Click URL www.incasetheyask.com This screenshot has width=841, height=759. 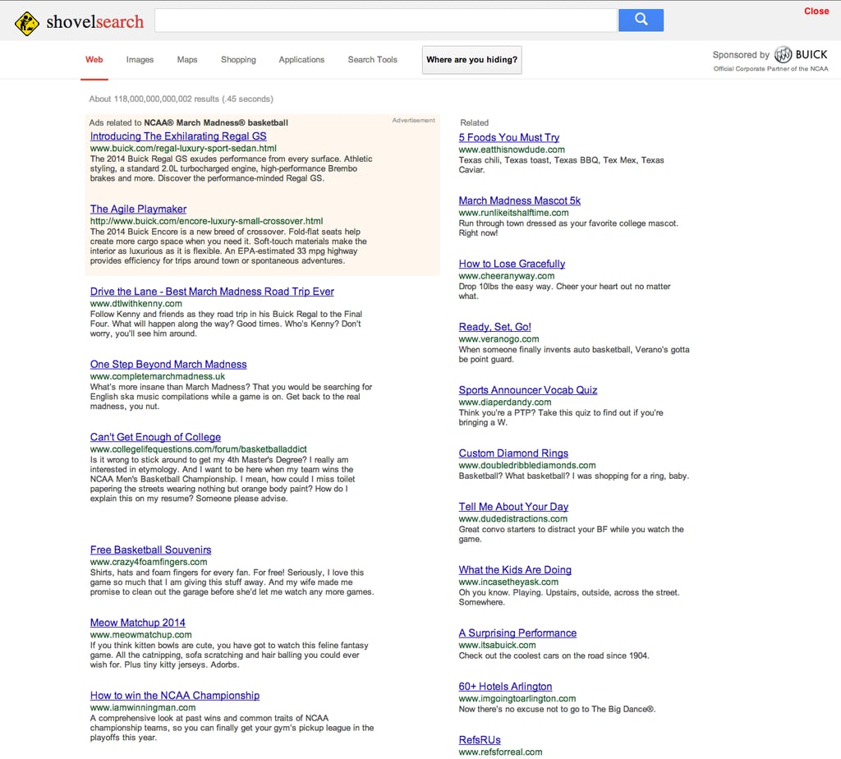(508, 582)
